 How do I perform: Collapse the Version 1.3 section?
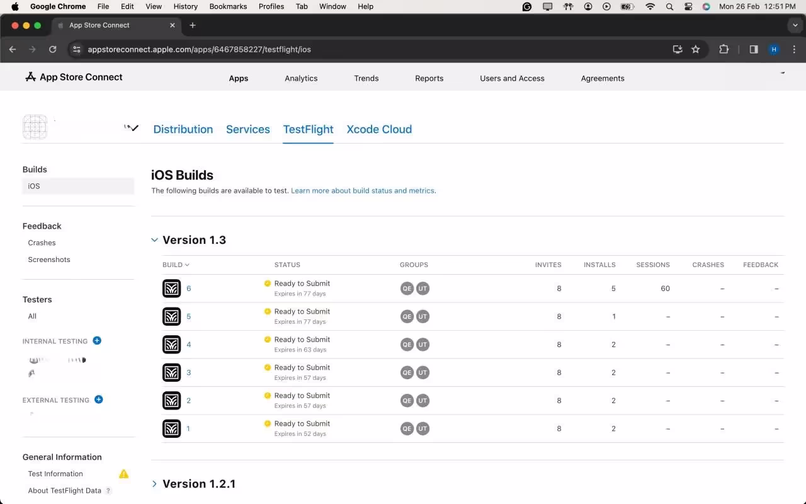click(x=154, y=240)
